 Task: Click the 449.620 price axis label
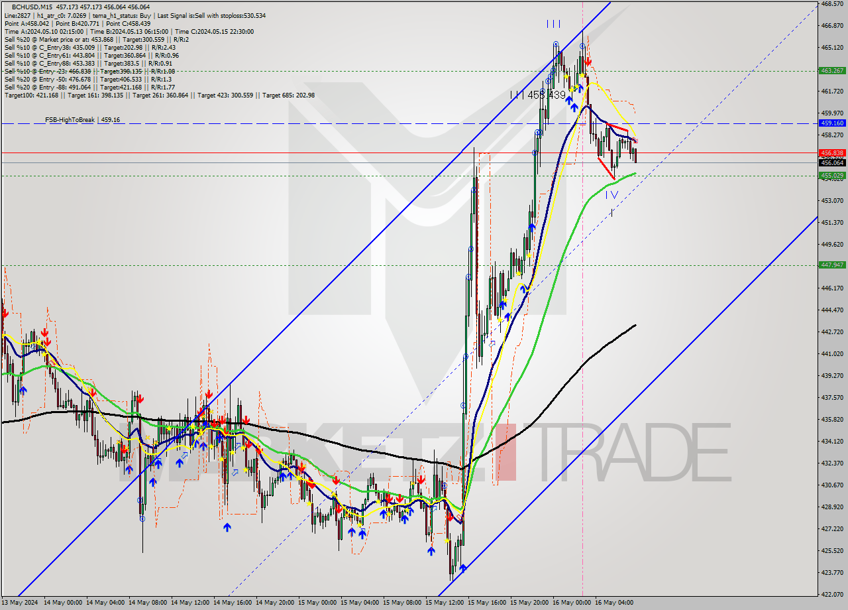(831, 245)
